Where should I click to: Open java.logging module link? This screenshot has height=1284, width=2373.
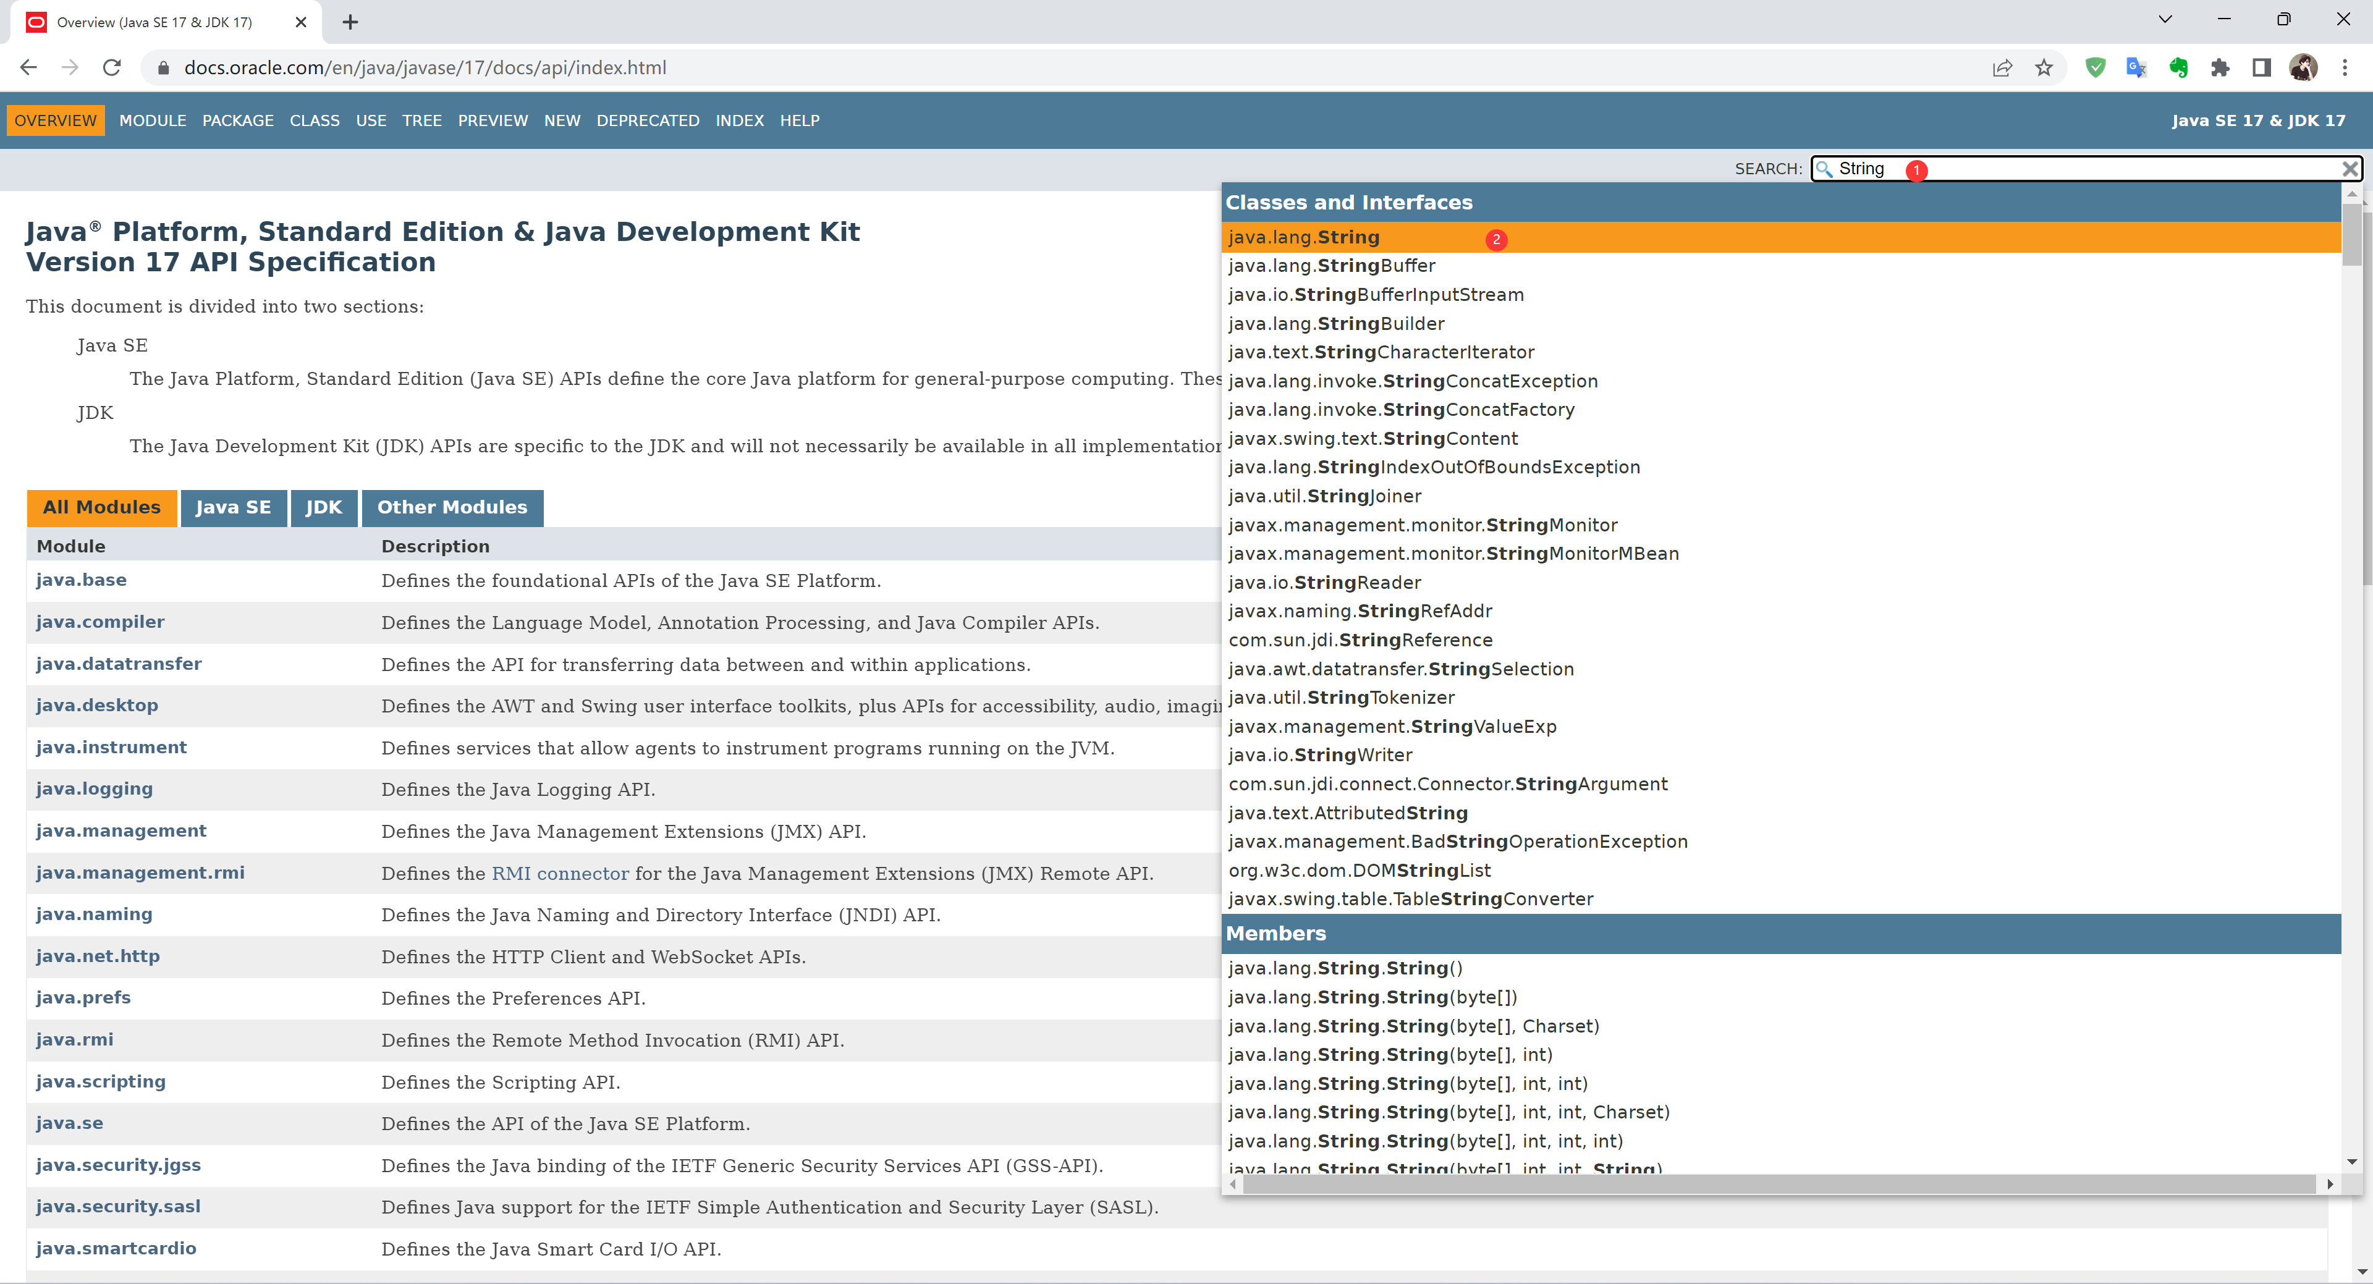94,788
